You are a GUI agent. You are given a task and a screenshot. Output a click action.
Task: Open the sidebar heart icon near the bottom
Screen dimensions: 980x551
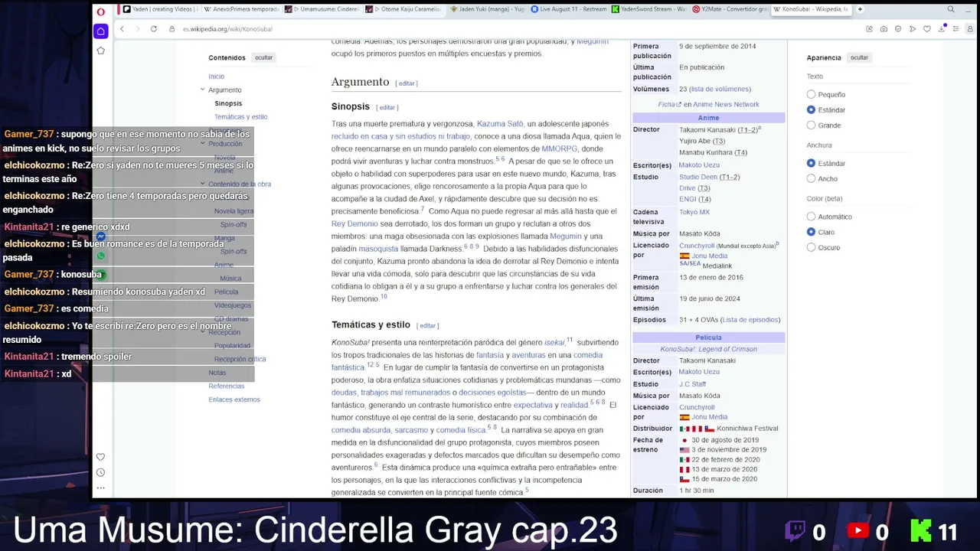click(100, 457)
